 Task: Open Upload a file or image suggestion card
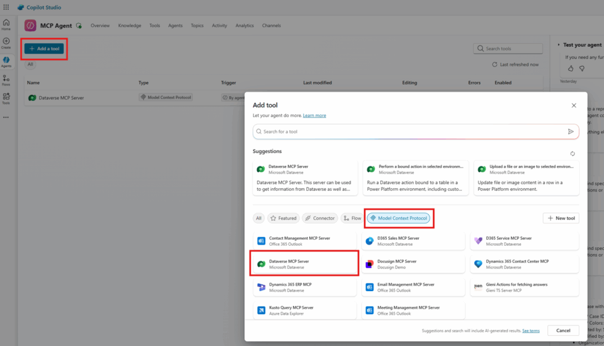click(526, 178)
